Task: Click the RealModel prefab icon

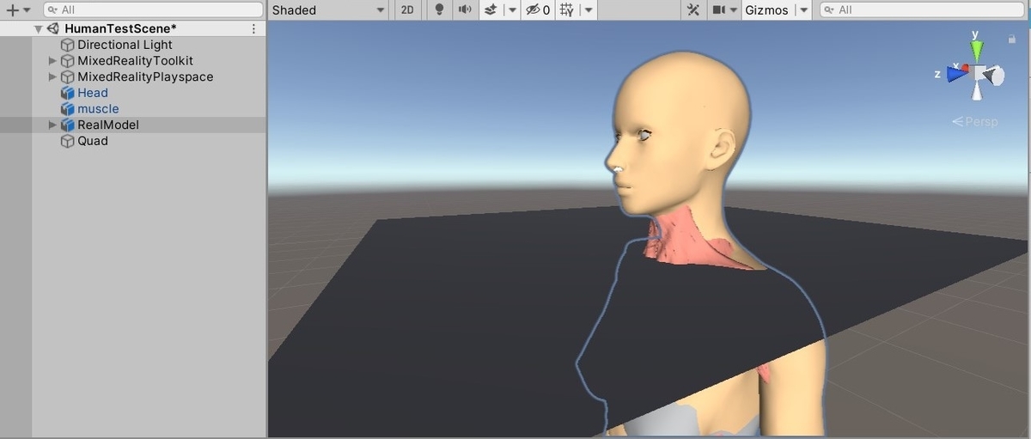Action: (x=68, y=125)
